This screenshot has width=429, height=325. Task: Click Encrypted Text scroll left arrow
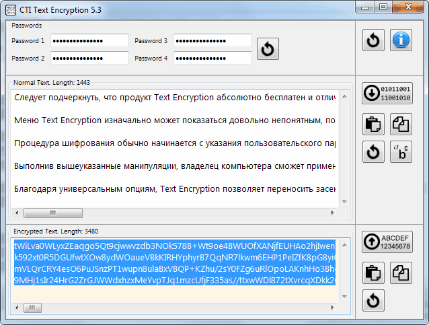click(x=17, y=308)
